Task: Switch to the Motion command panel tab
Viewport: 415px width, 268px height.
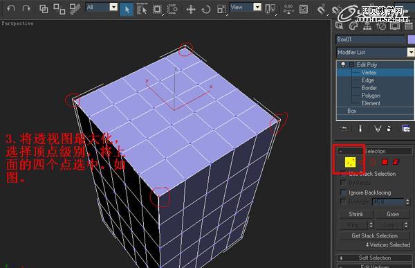Action: tap(381, 26)
